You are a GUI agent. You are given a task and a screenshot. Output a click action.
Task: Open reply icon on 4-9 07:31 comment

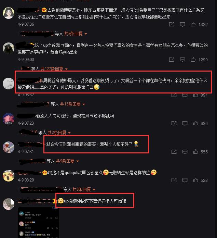(x=185, y=152)
